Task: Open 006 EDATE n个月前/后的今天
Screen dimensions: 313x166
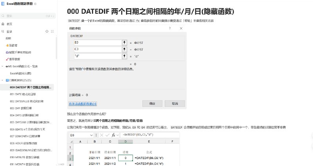Action: pos(27,129)
